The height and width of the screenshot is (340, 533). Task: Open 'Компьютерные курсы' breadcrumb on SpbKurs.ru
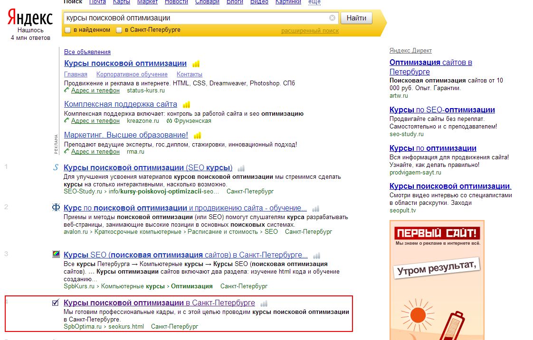(133, 286)
